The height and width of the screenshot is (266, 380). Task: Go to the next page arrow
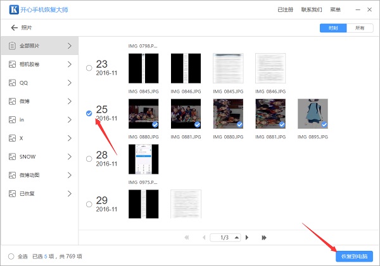247,238
